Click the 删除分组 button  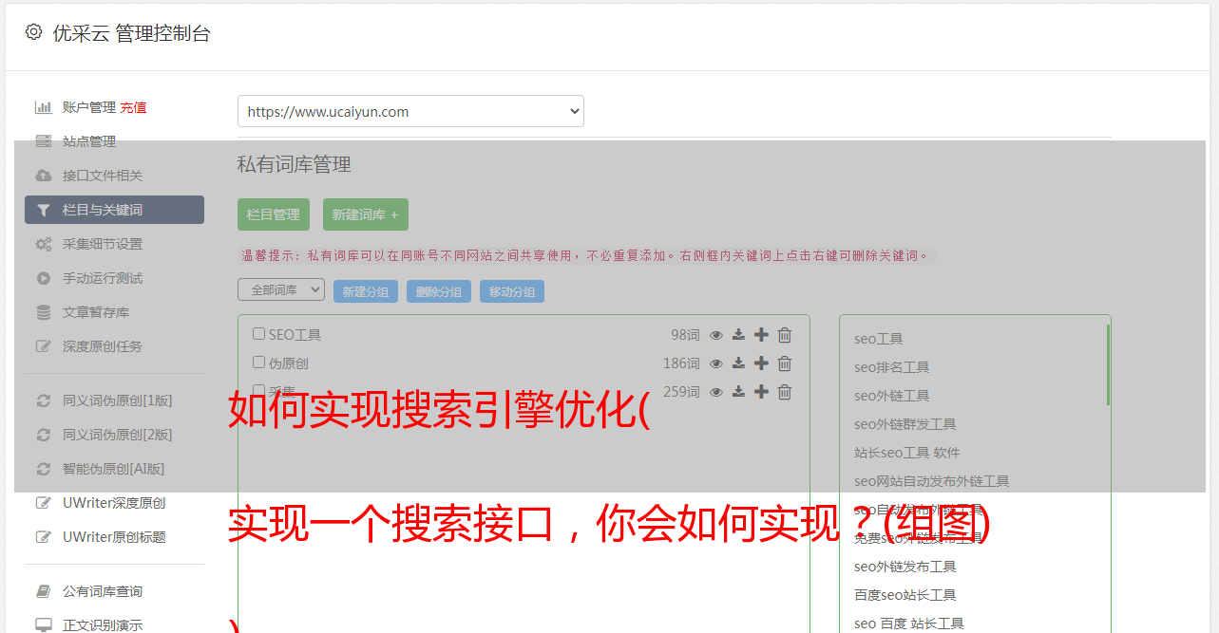[x=439, y=291]
